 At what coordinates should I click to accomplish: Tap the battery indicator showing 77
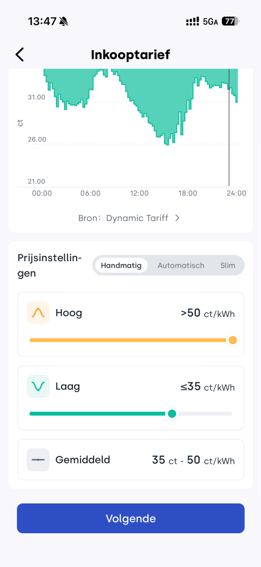[x=230, y=22]
